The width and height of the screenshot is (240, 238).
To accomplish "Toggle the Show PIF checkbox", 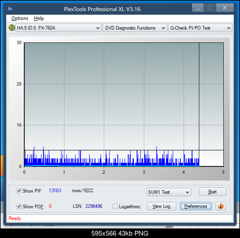I will click(19, 191).
